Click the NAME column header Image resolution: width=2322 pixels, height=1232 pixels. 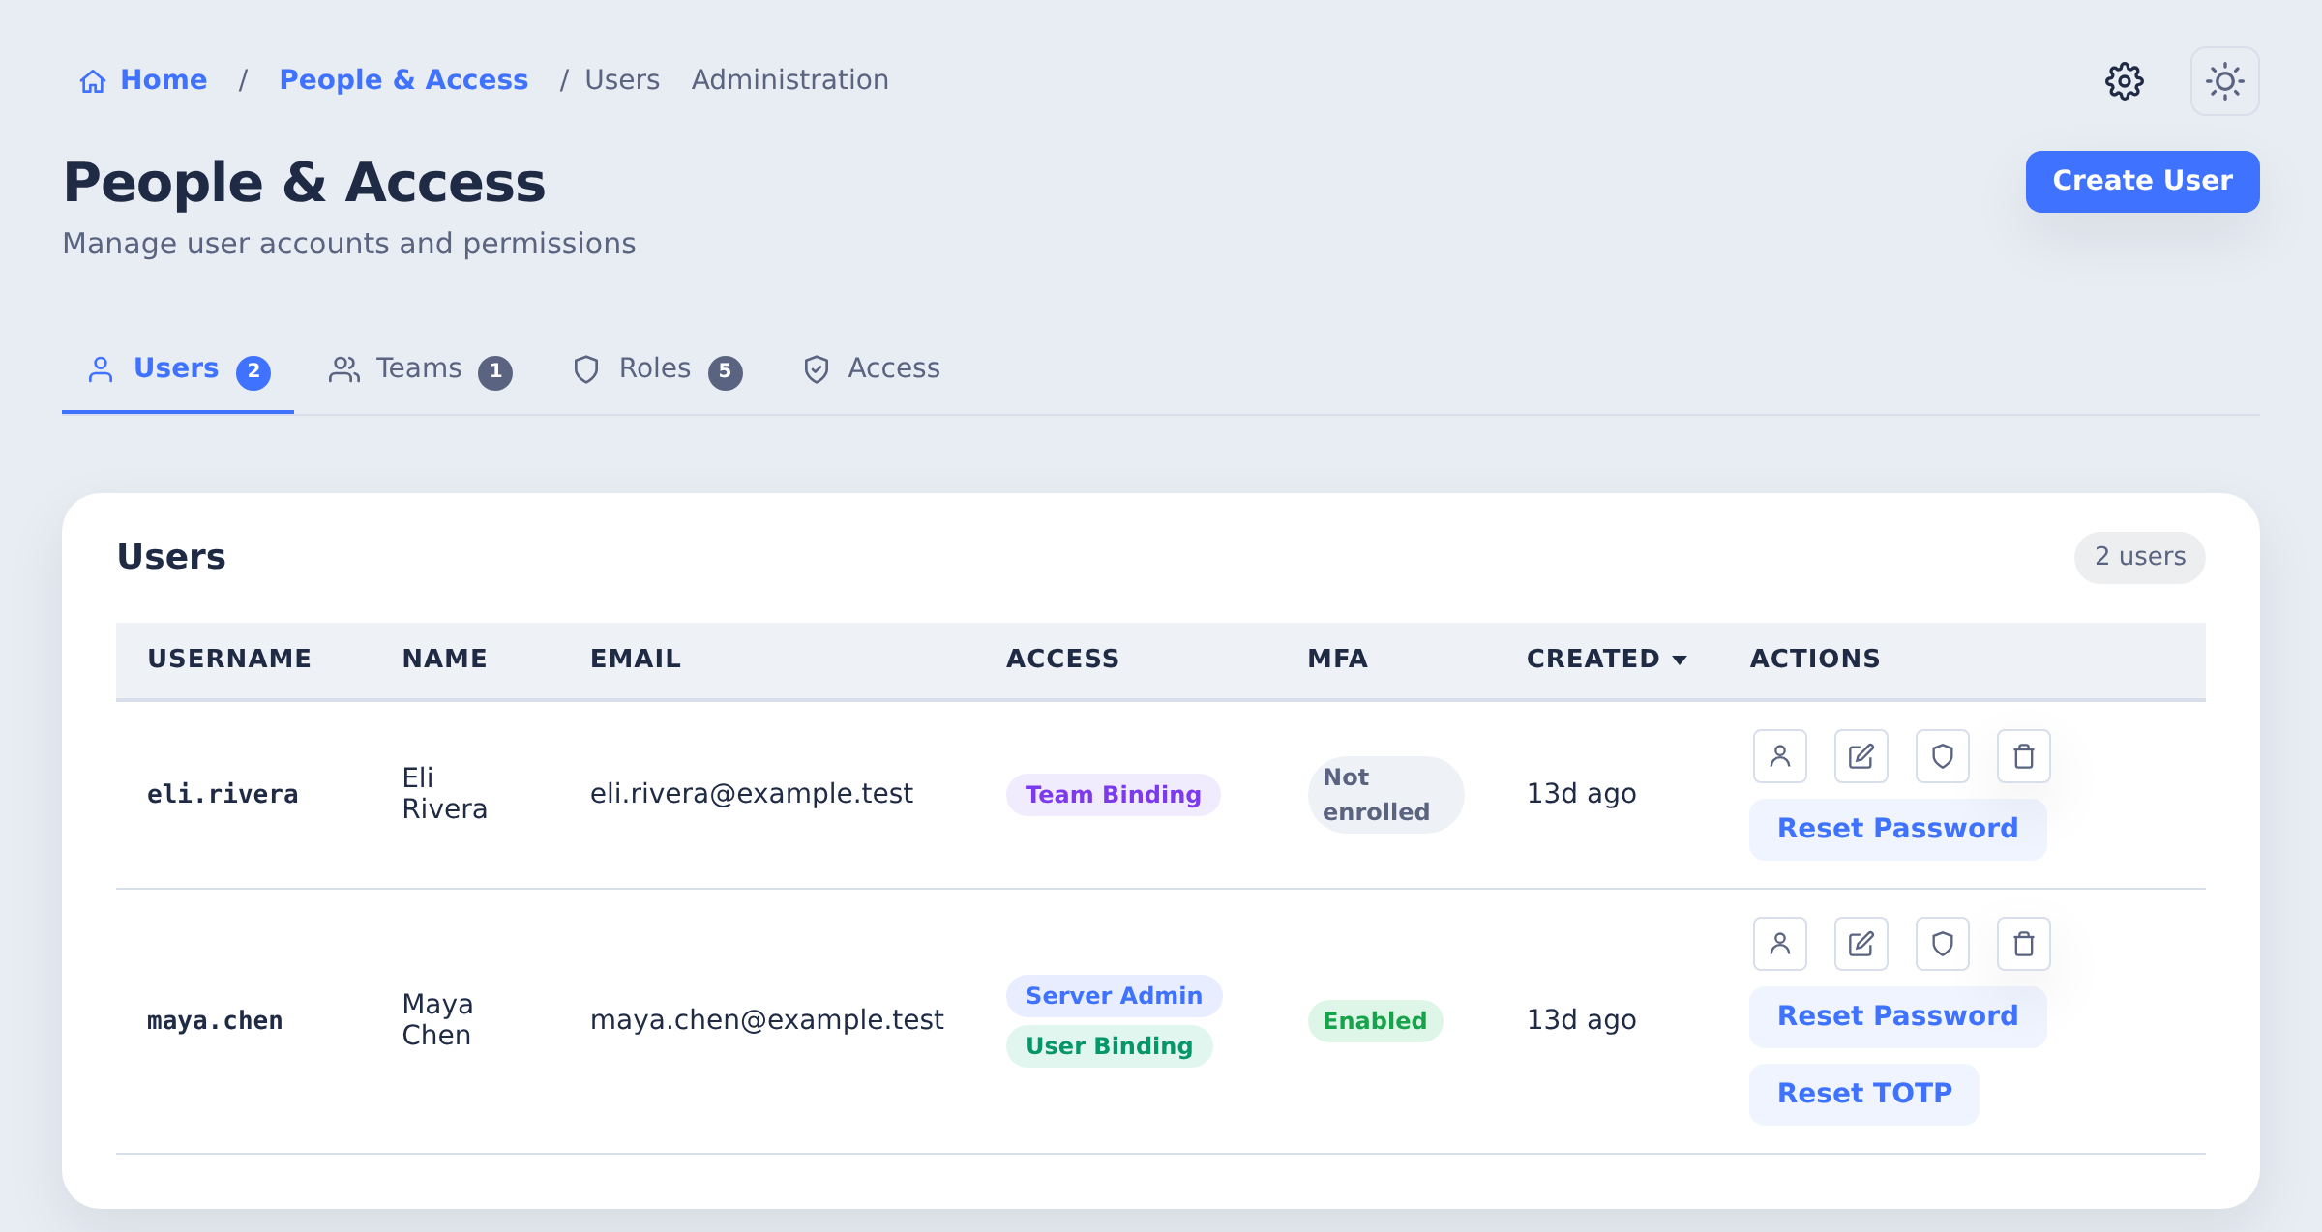click(444, 660)
